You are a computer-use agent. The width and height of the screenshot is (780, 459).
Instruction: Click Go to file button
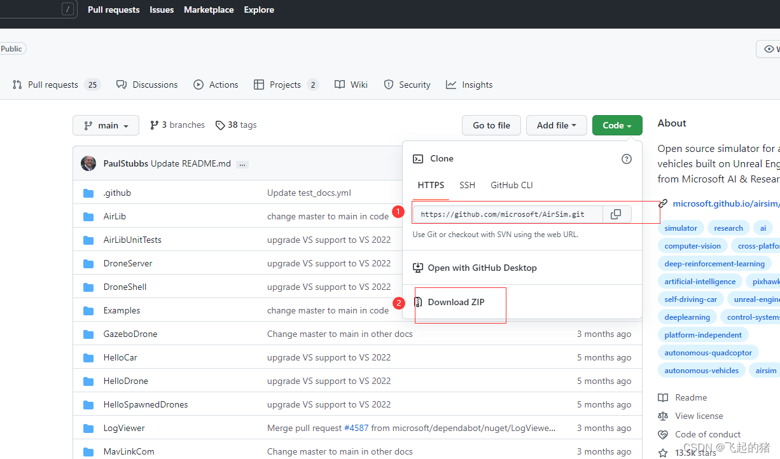coord(491,125)
